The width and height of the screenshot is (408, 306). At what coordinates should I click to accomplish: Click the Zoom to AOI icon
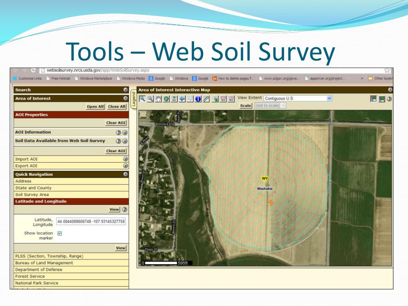[x=175, y=99]
